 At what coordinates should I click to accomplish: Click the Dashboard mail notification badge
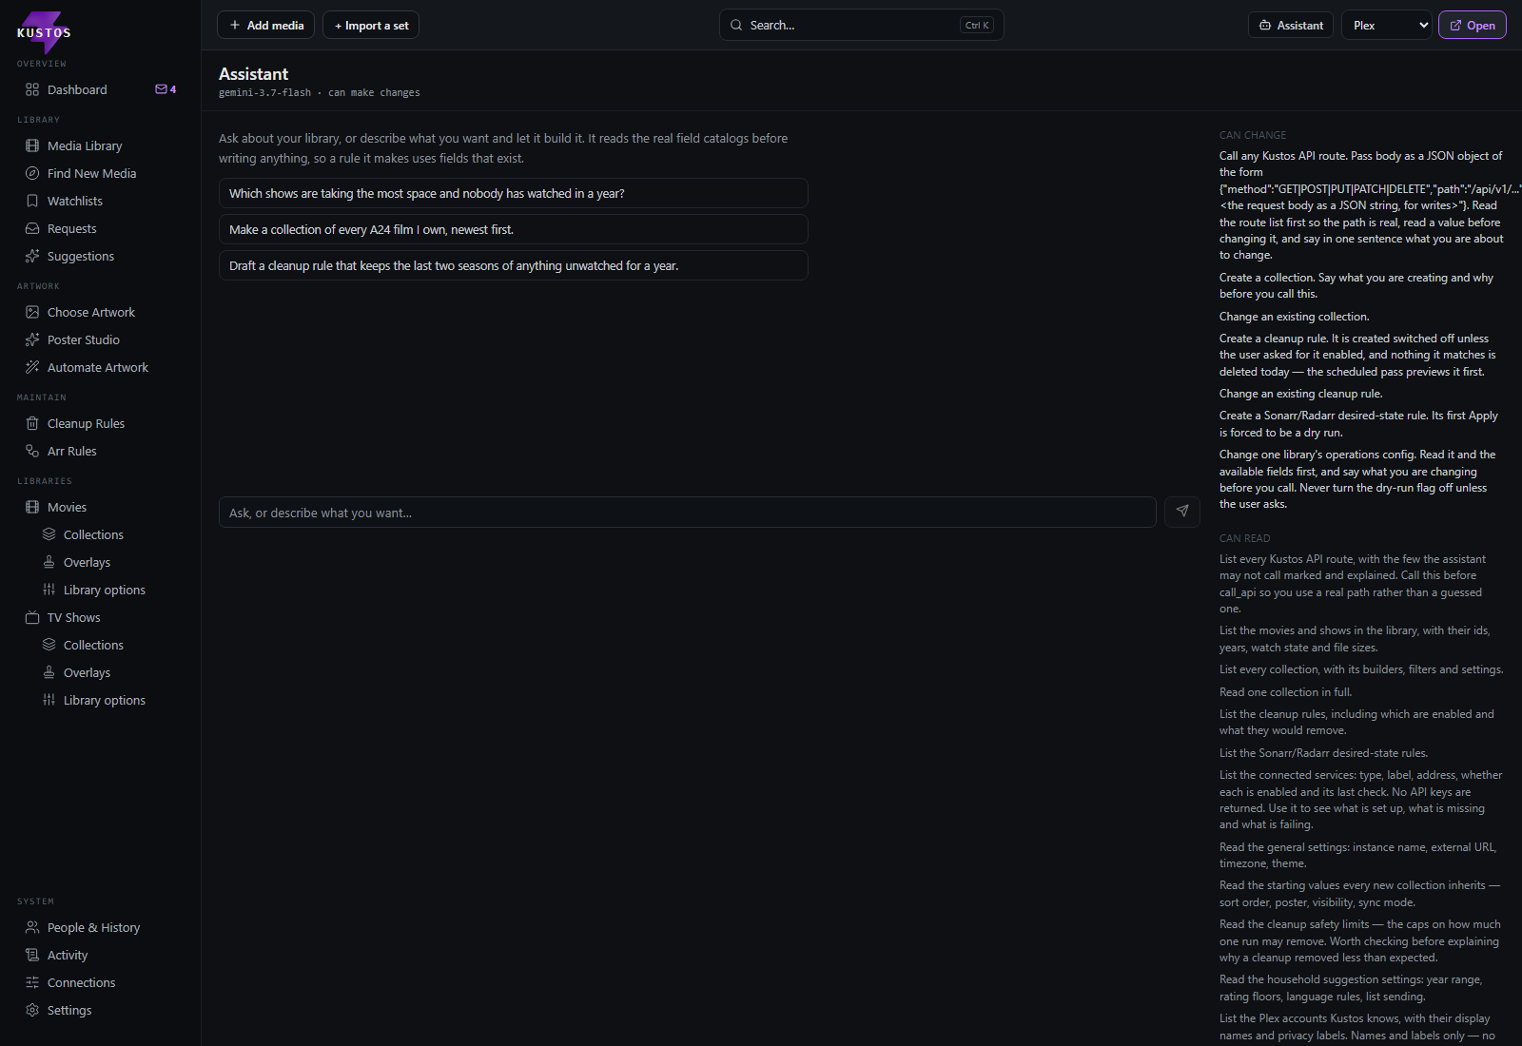pyautogui.click(x=166, y=89)
